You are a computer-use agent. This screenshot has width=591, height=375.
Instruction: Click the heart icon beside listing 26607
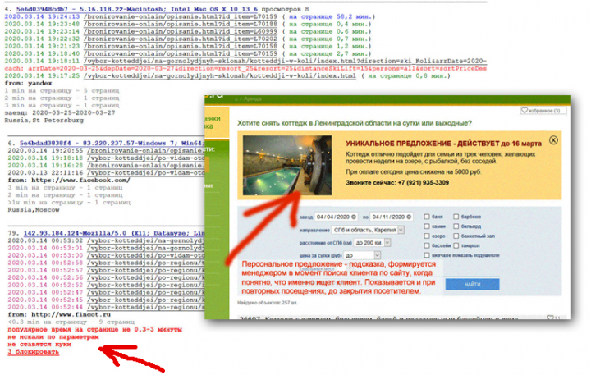[x=550, y=318]
